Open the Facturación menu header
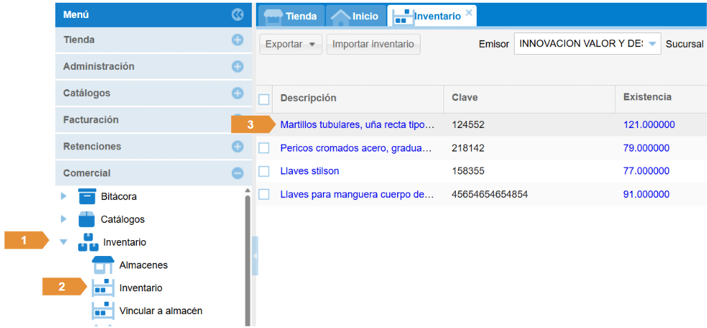 [x=154, y=120]
